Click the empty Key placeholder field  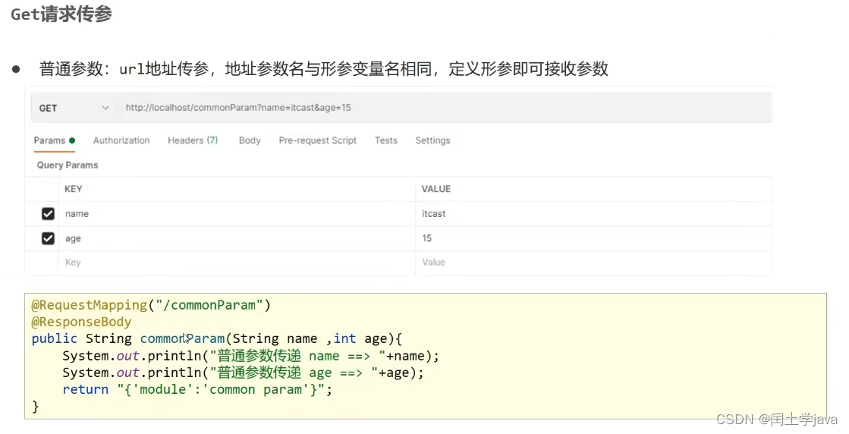click(x=237, y=263)
